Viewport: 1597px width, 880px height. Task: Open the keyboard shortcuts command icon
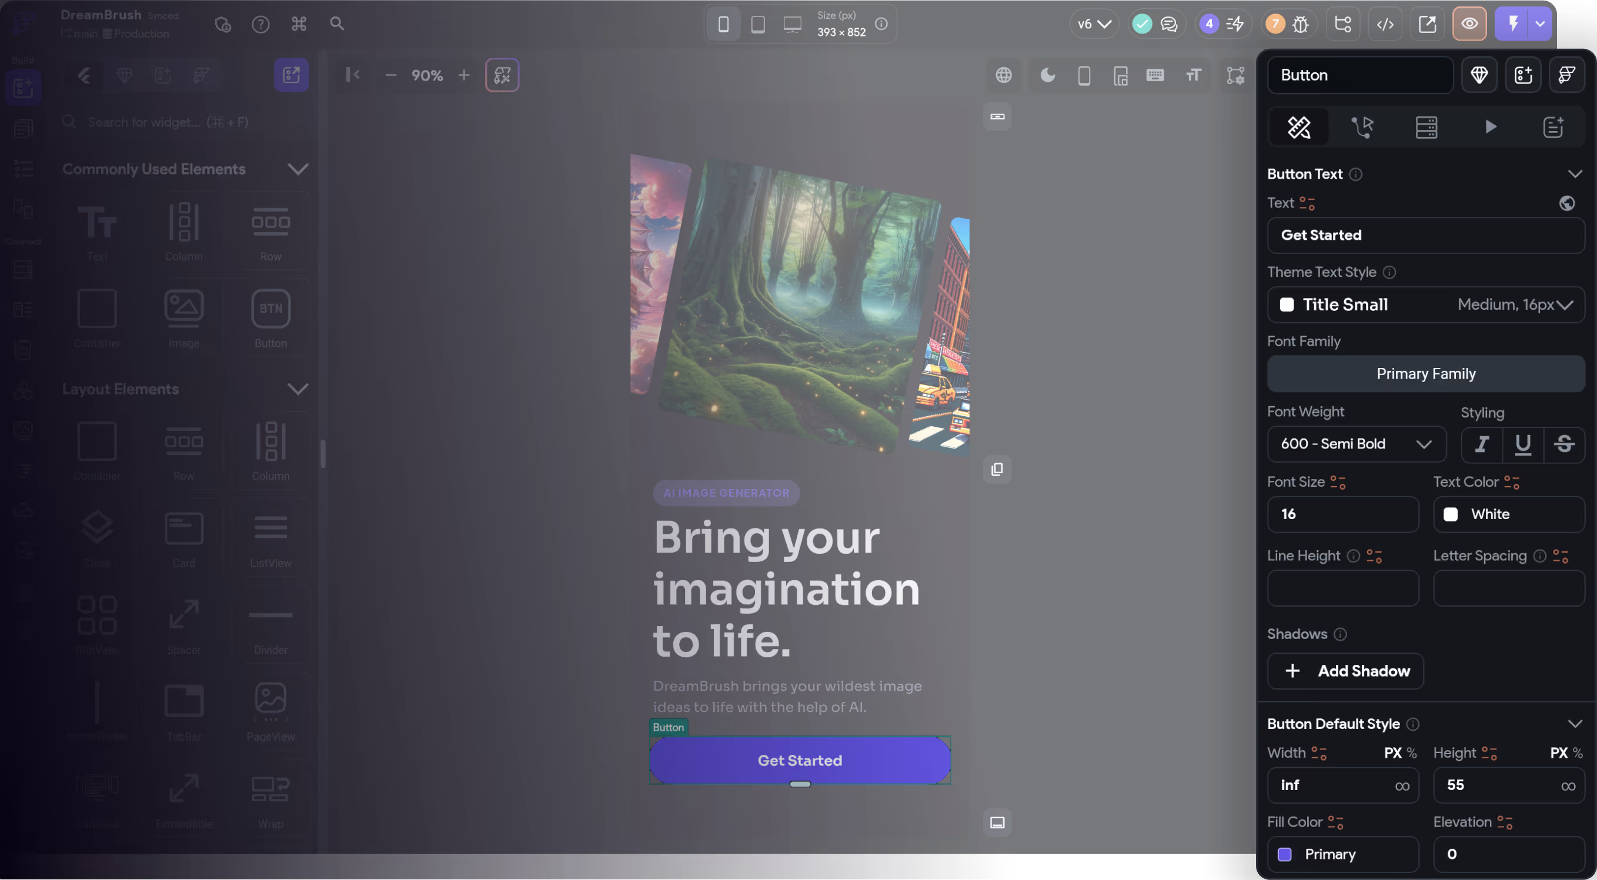[299, 24]
